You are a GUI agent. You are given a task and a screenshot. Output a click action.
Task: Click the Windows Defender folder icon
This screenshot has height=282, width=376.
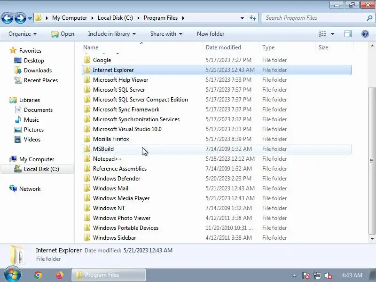tap(87, 179)
